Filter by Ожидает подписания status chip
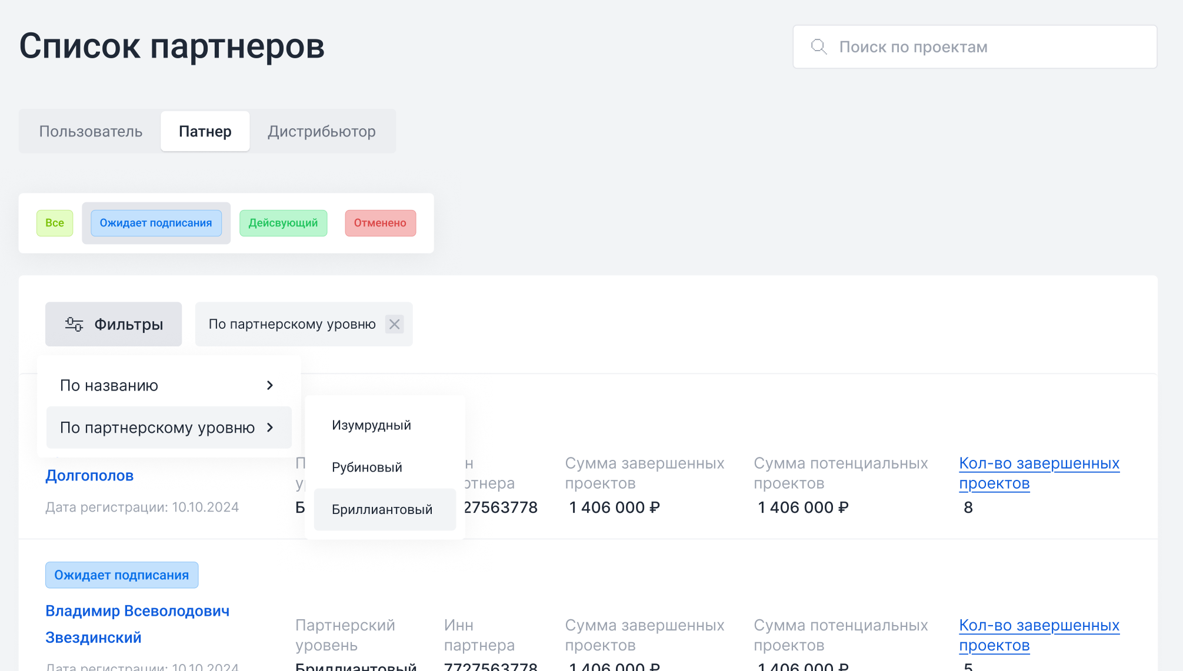1183x671 pixels. (x=156, y=223)
